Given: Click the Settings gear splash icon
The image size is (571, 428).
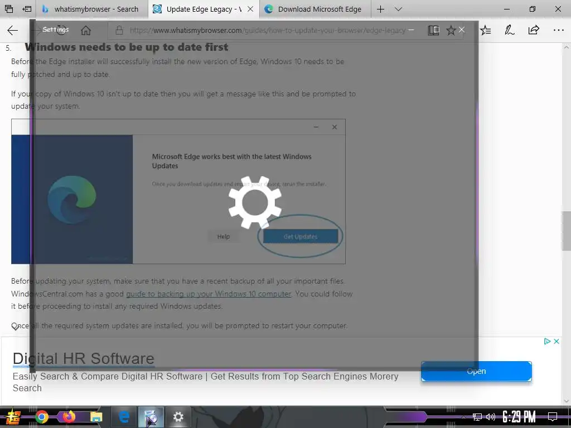Looking at the screenshot, I should 255,202.
